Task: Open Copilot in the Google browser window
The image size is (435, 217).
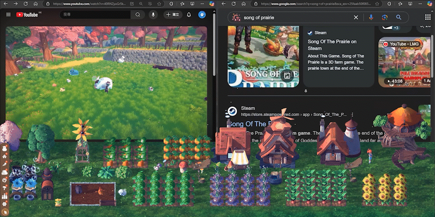Action: pyautogui.click(x=430, y=4)
